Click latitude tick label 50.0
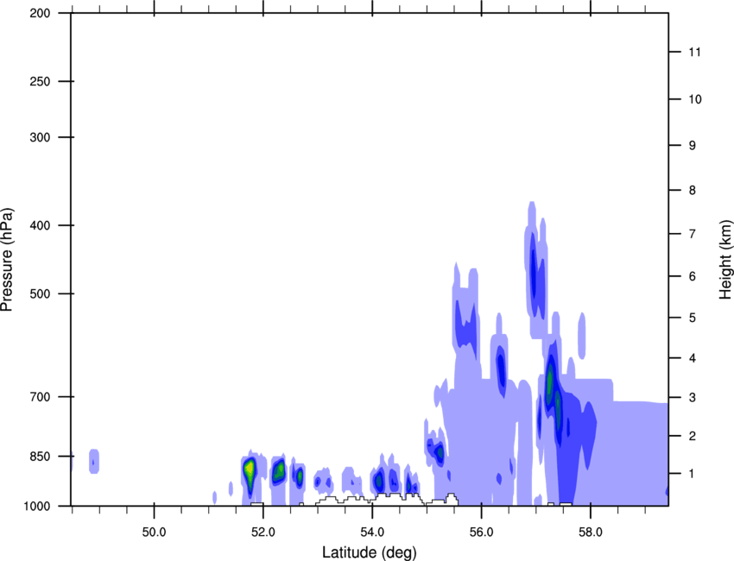Screen dimensions: 734x561 pyautogui.click(x=154, y=533)
